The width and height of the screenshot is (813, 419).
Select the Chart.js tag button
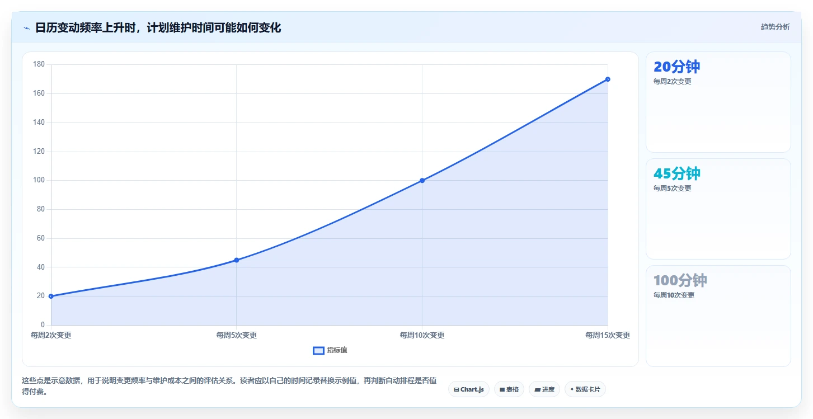(x=469, y=389)
